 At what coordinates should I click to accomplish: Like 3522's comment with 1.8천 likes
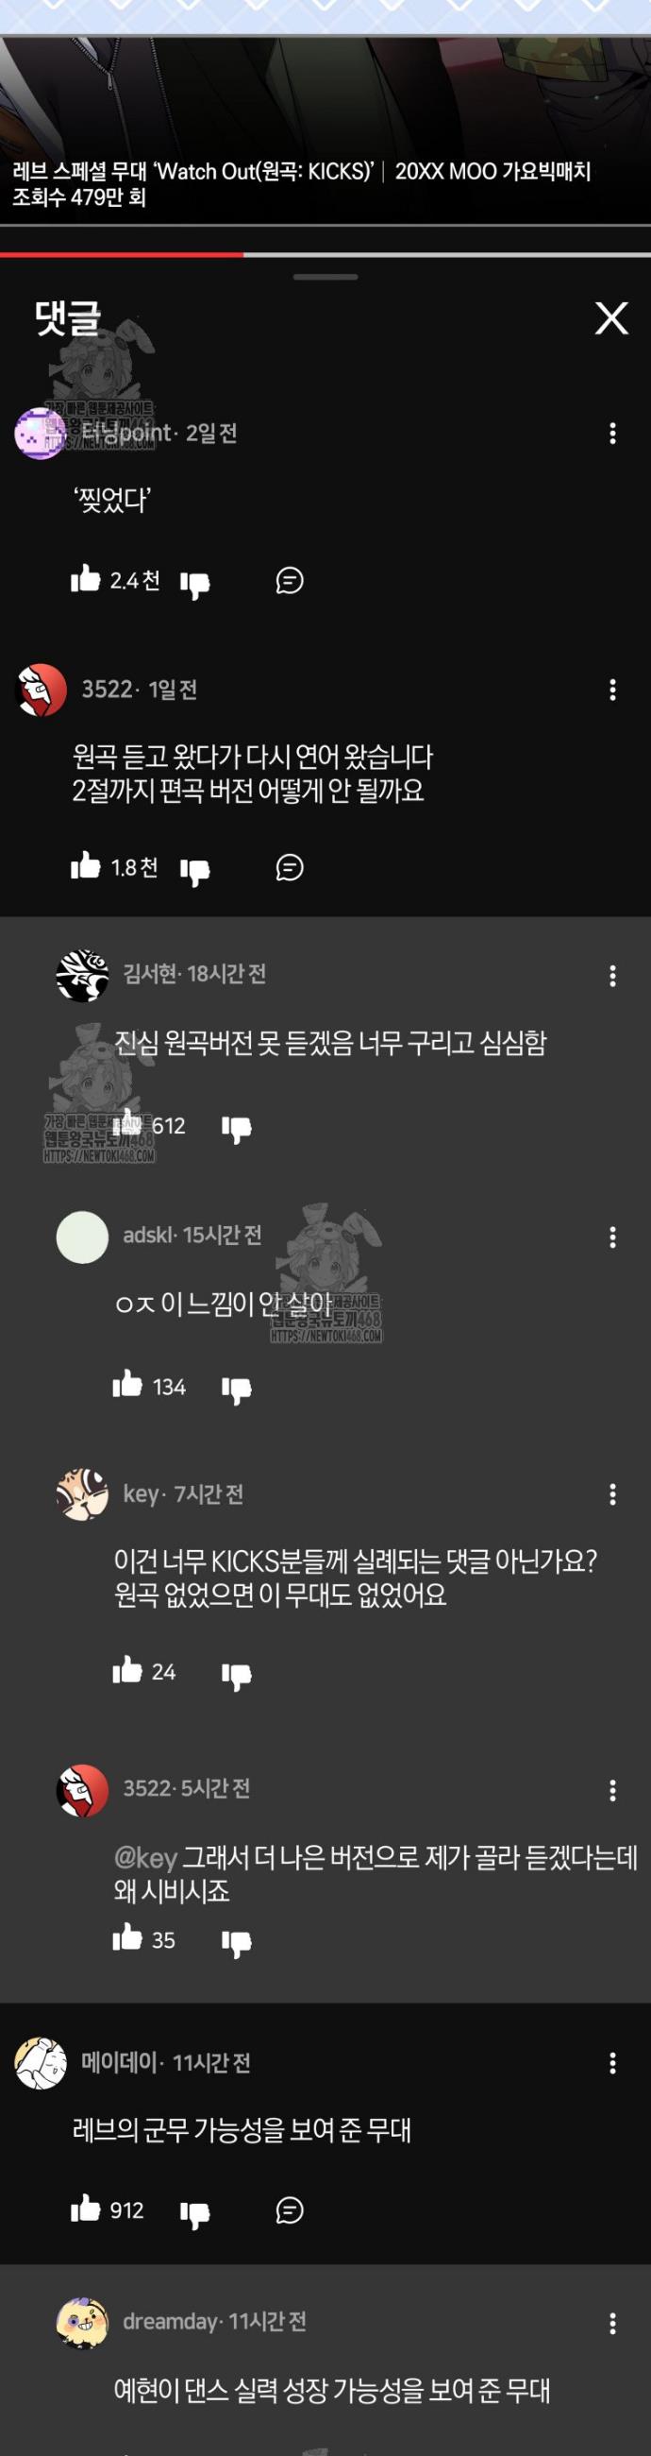pyautogui.click(x=85, y=864)
